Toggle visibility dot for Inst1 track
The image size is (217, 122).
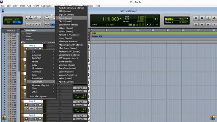pos(4,34)
